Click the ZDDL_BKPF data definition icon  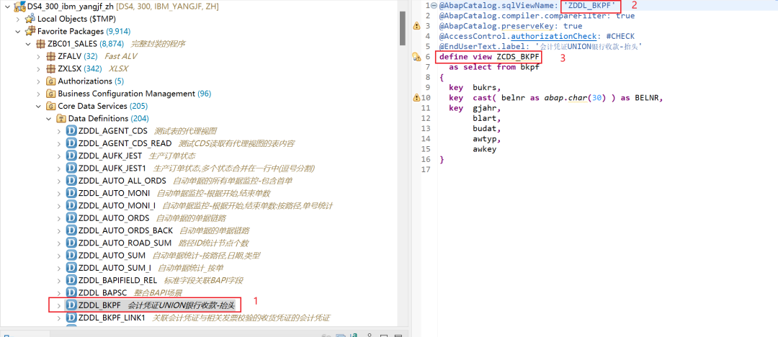[x=71, y=305]
